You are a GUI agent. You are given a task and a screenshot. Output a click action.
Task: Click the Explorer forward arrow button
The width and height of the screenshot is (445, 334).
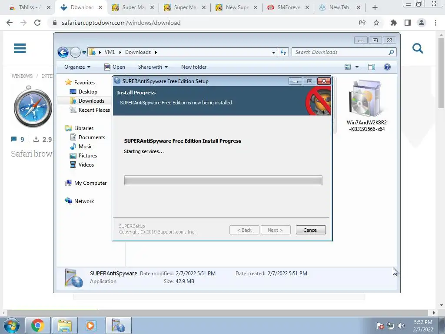pyautogui.click(x=75, y=52)
